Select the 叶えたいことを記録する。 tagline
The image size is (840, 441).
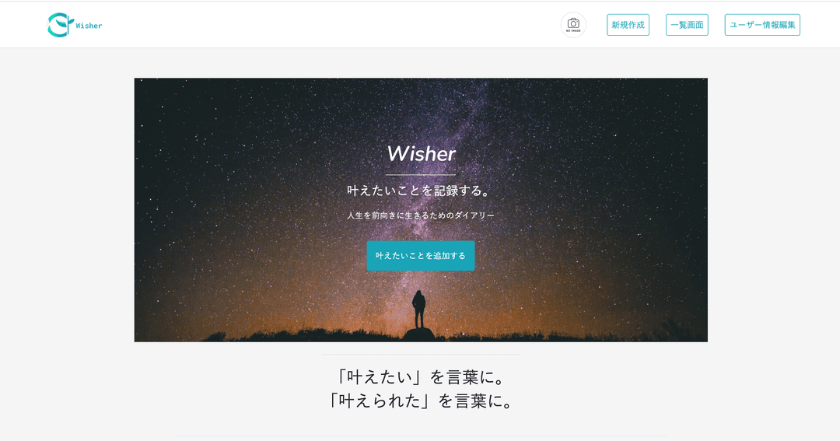pyautogui.click(x=420, y=191)
